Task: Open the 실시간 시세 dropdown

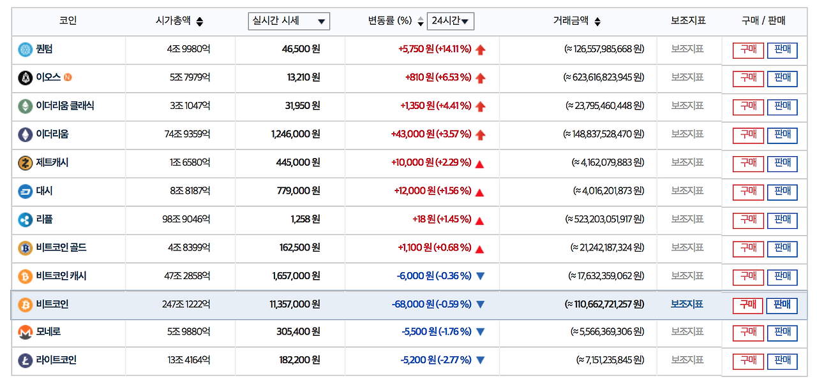Action: 289,20
